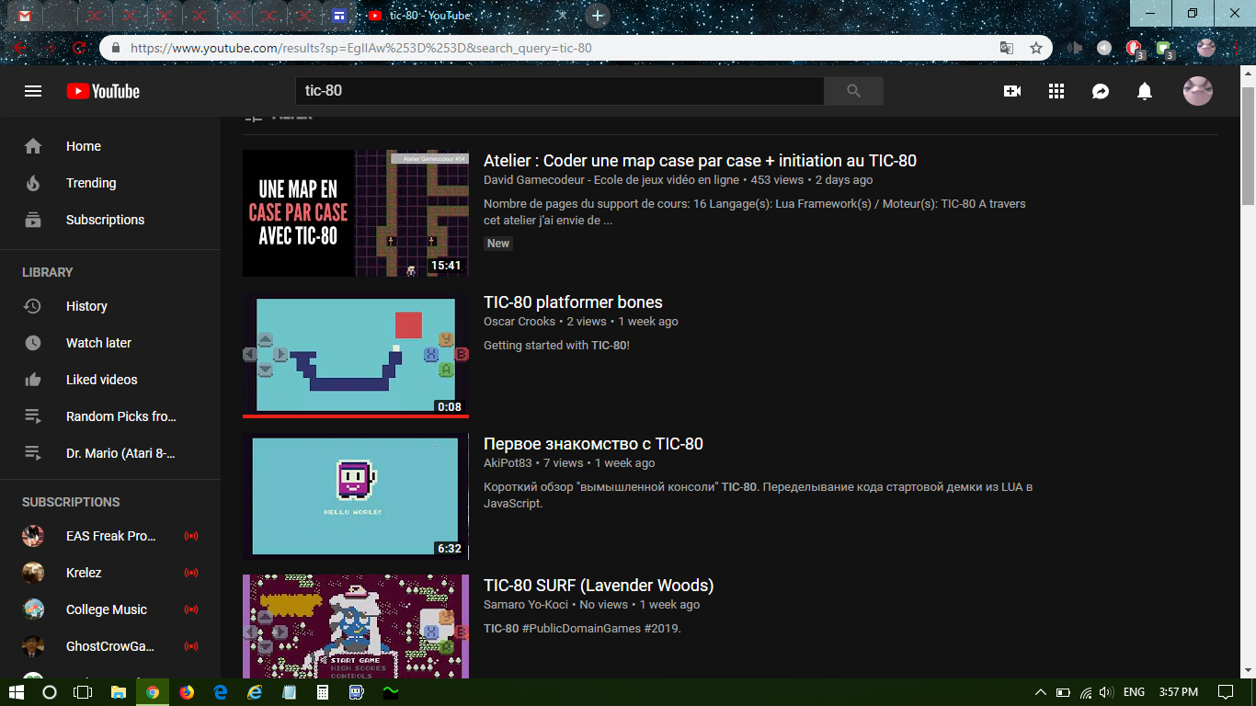Click the gray round speaker extension icon

point(1104,48)
